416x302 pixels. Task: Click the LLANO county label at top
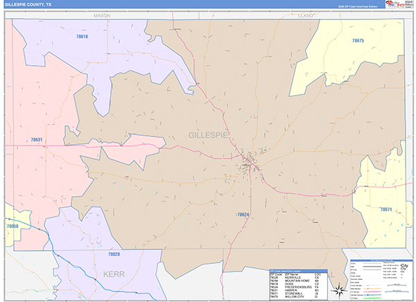tap(306, 16)
